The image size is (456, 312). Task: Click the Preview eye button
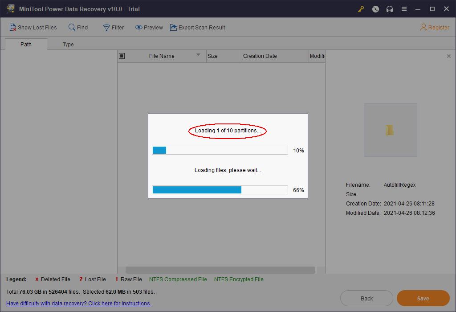[149, 27]
